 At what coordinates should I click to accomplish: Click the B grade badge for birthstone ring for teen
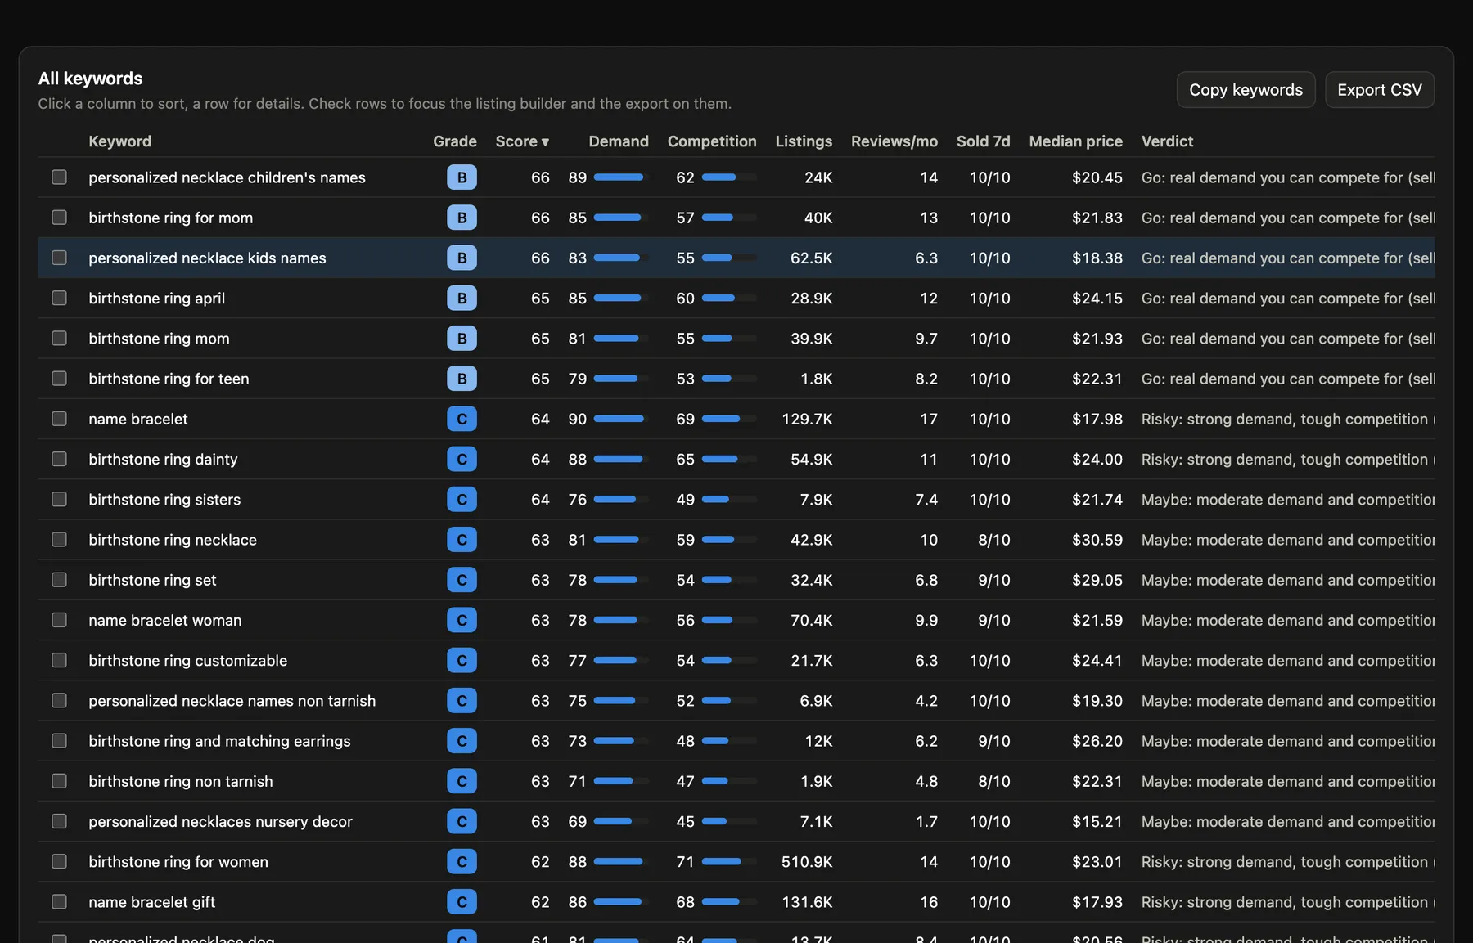pyautogui.click(x=462, y=379)
